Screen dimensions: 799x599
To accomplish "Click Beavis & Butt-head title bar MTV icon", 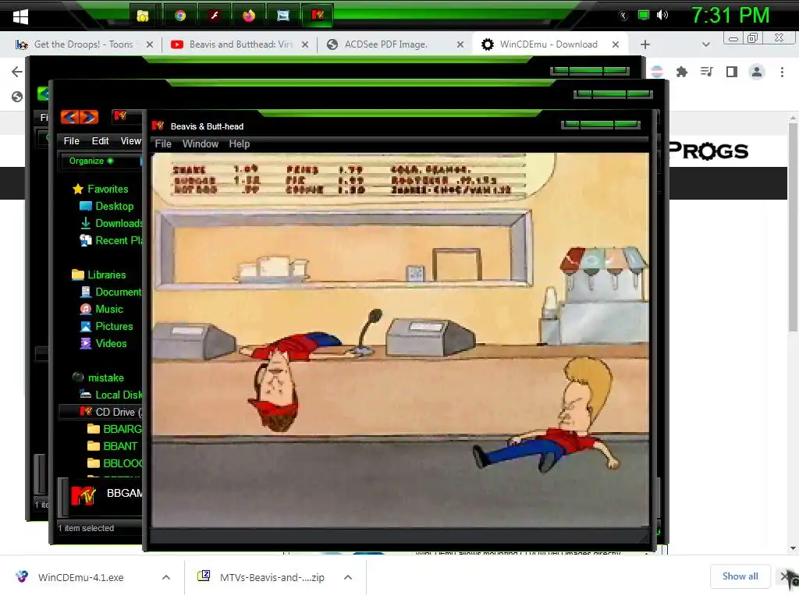I will [x=158, y=126].
